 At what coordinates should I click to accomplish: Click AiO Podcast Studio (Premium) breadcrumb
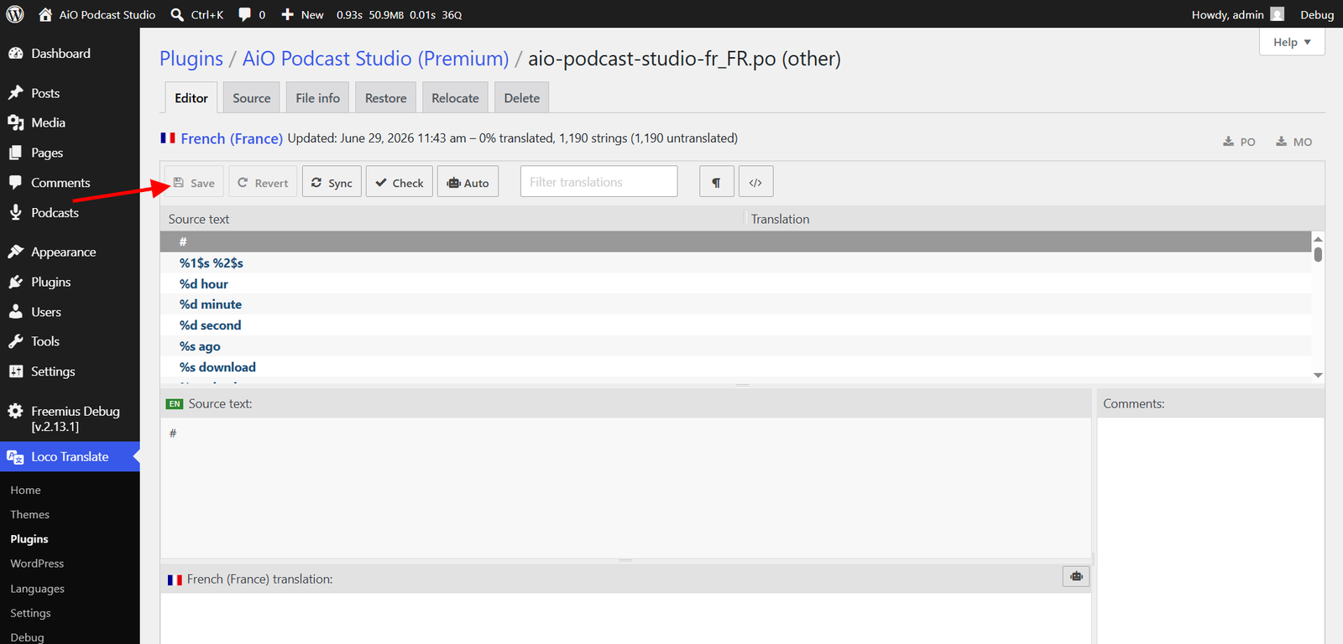pos(375,59)
